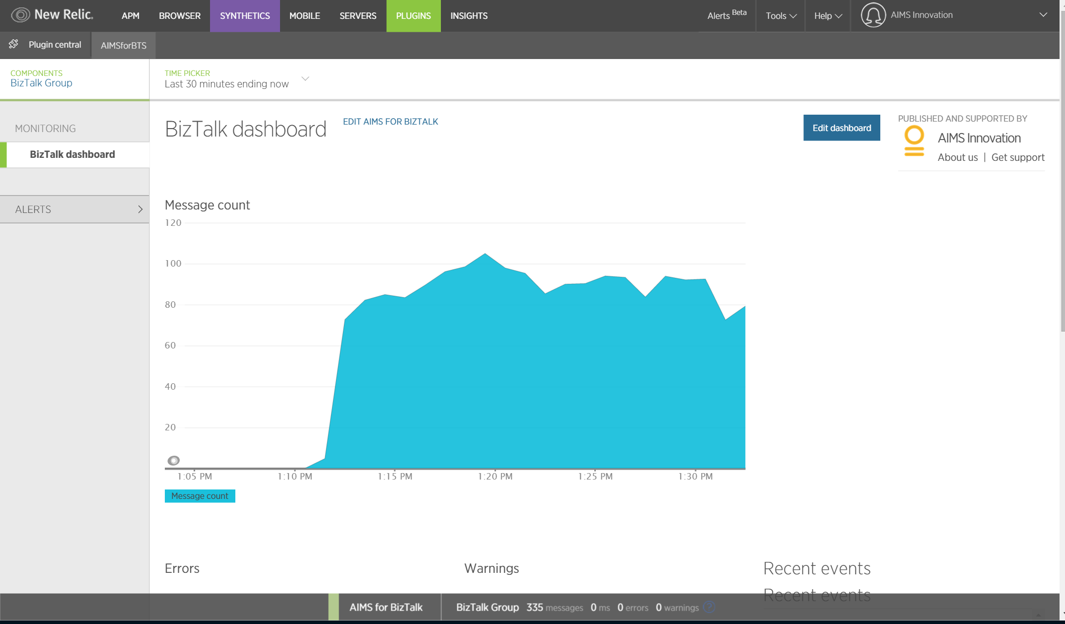Click the Get support link

[1017, 157]
